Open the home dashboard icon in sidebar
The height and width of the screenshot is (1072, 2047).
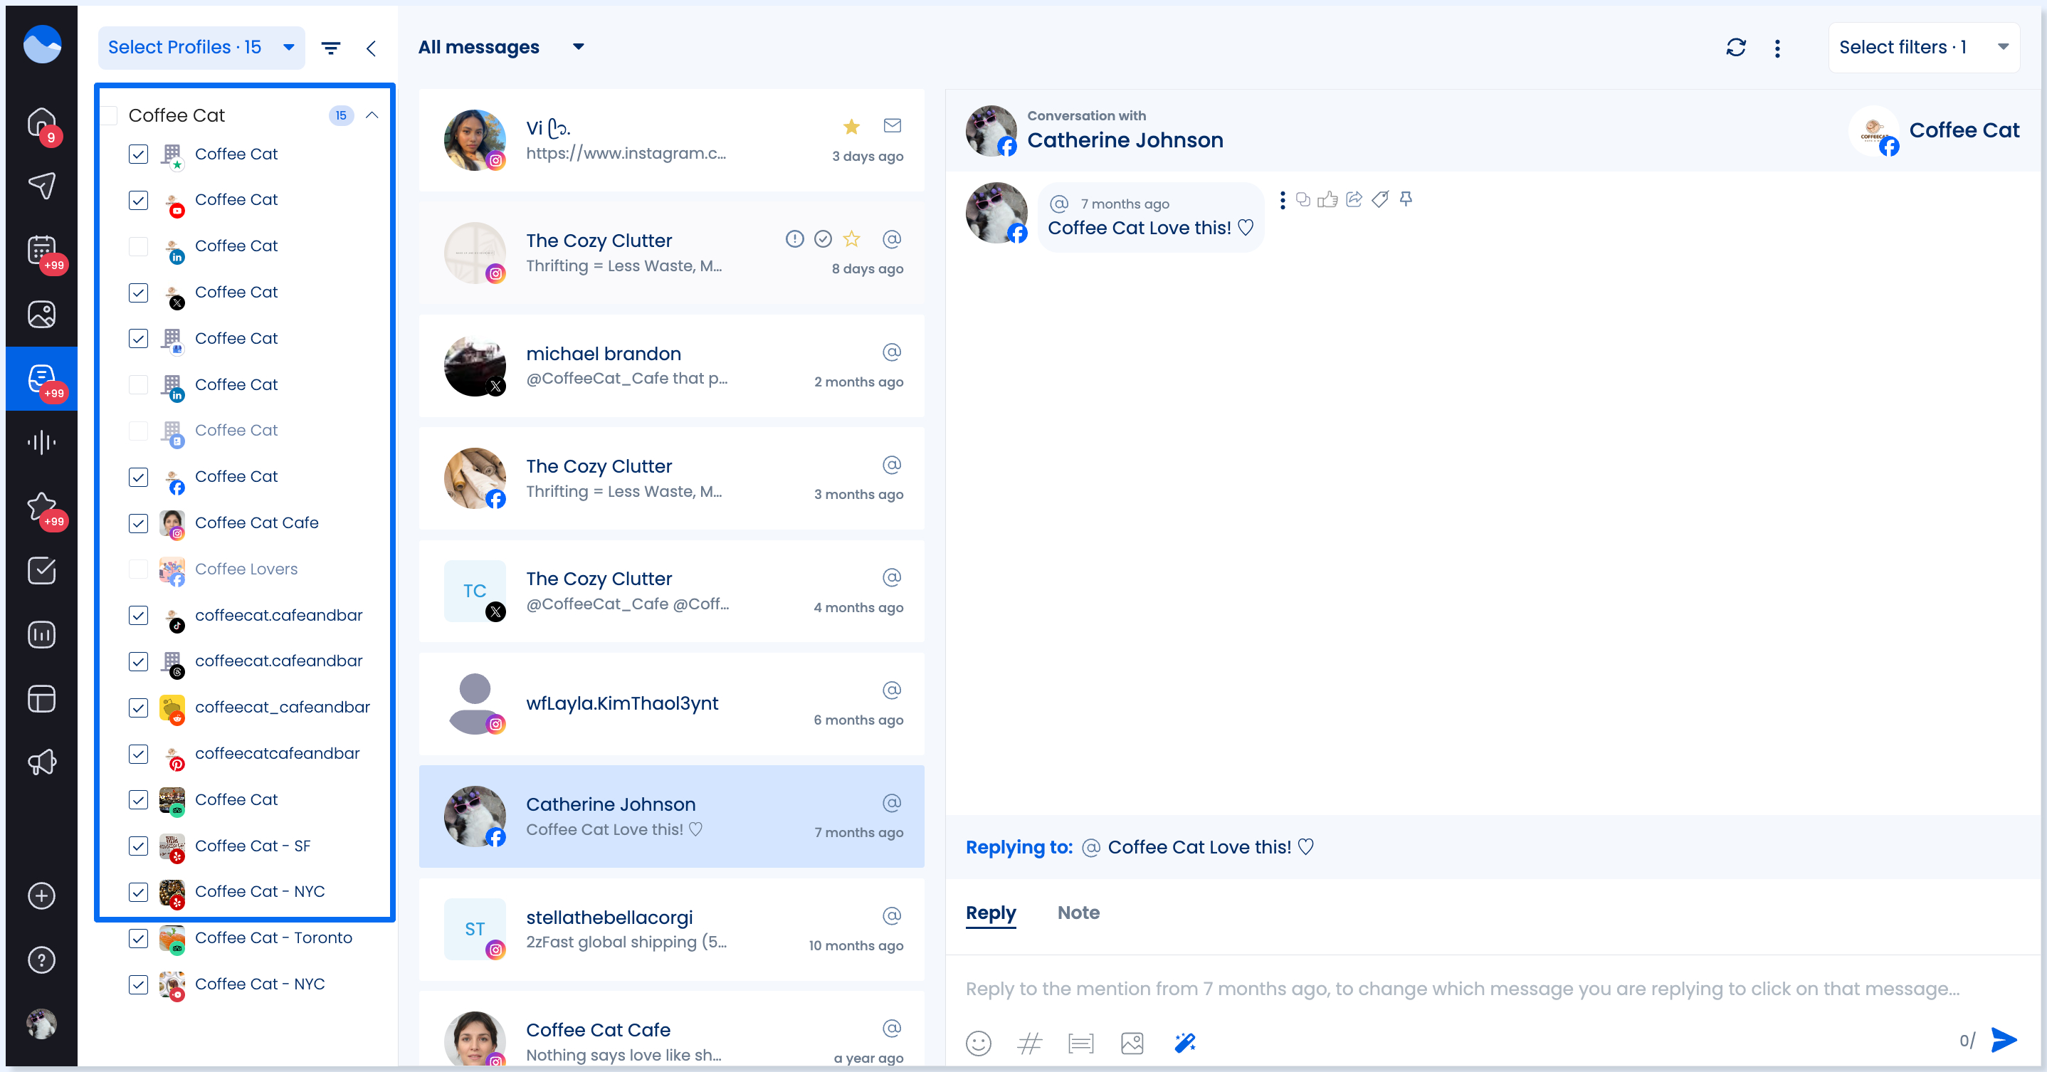[41, 122]
